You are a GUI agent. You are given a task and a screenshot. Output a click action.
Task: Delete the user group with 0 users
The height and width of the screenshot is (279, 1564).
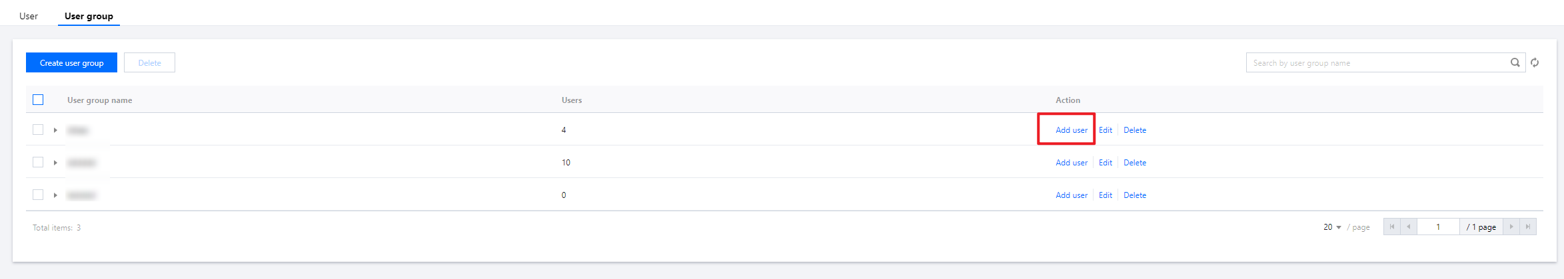coord(1134,195)
